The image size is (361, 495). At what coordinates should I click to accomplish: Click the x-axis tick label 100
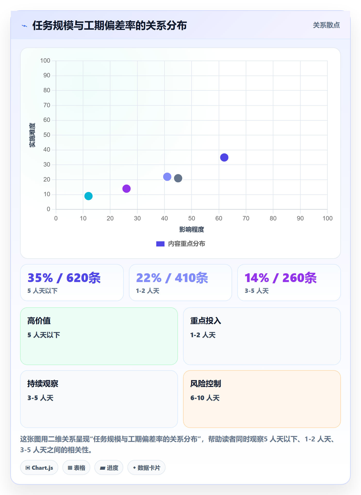coord(327,219)
